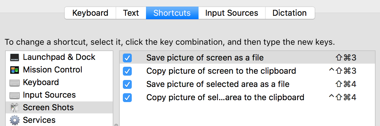Uncheck Save picture of screen as a file
This screenshot has width=380, height=126.
coord(127,58)
